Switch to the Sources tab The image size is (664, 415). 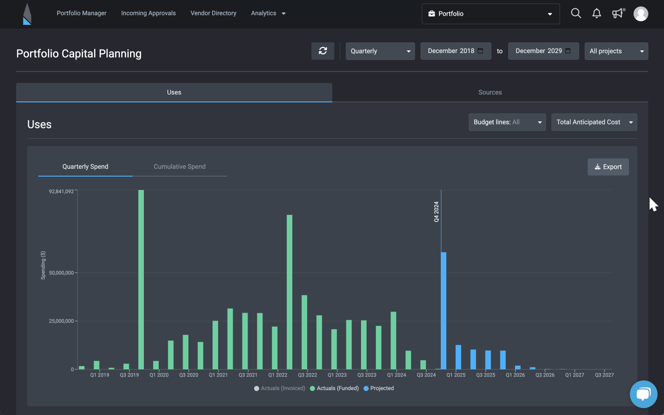(490, 92)
